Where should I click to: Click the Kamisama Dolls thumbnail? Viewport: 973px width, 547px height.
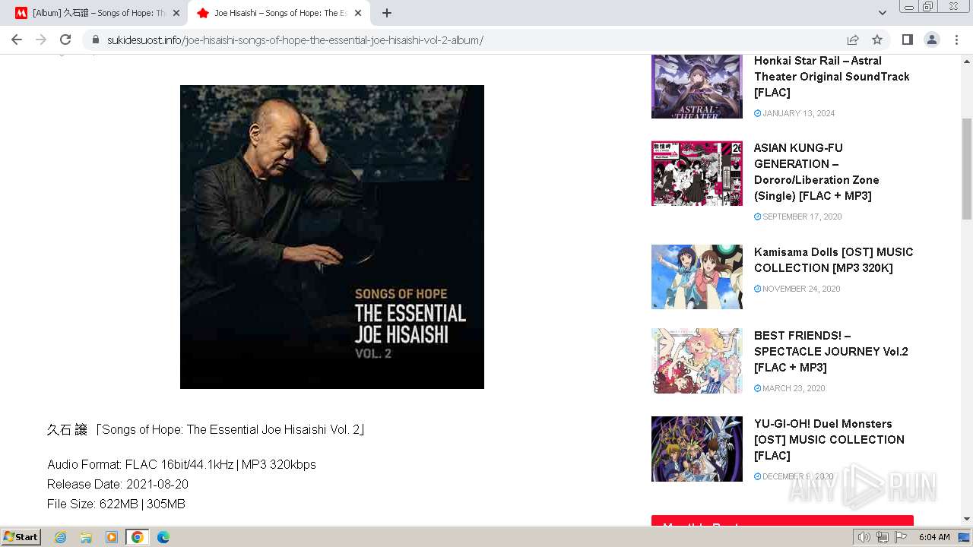click(x=697, y=277)
